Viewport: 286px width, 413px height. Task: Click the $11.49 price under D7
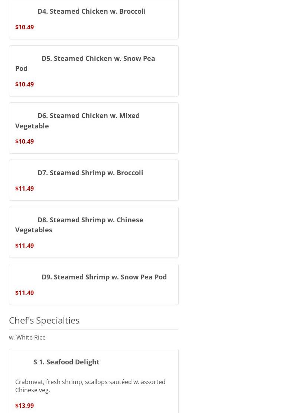(x=25, y=189)
